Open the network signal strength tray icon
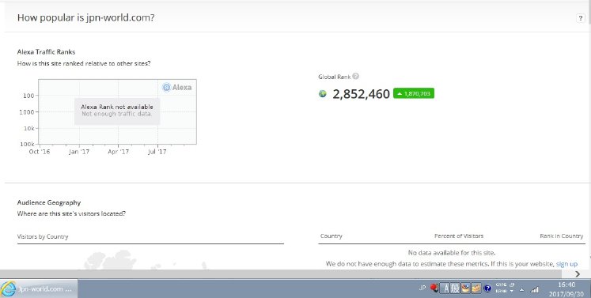 click(x=535, y=290)
